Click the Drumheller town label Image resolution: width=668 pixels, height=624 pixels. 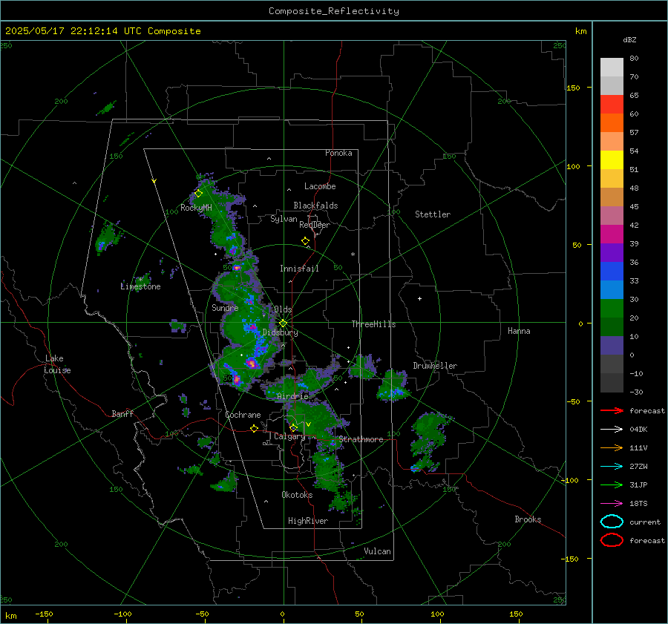click(x=435, y=366)
